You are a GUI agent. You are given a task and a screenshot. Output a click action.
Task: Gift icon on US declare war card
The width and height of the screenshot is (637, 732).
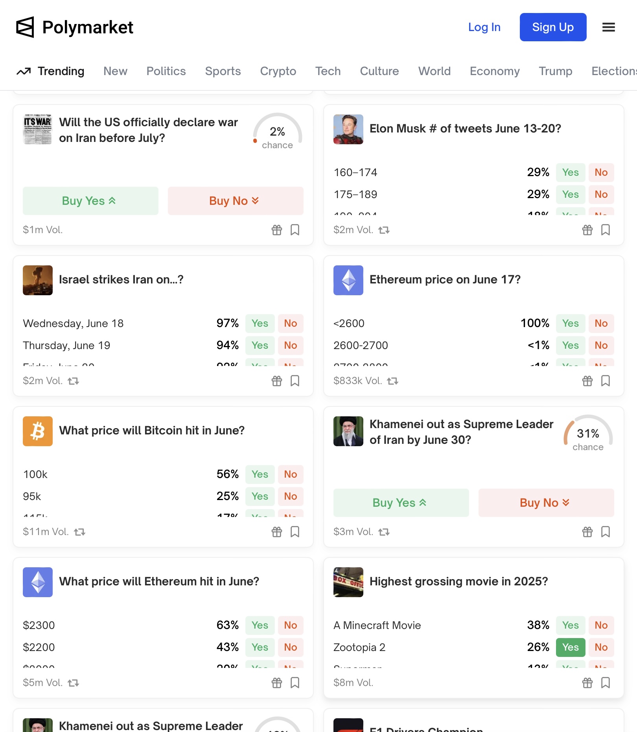(277, 230)
